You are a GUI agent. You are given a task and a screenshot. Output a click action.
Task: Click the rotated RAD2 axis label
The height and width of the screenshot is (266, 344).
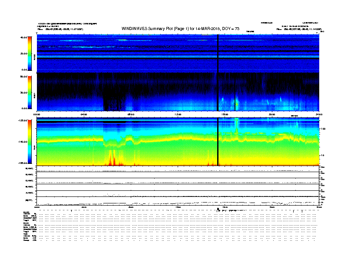[34, 57]
